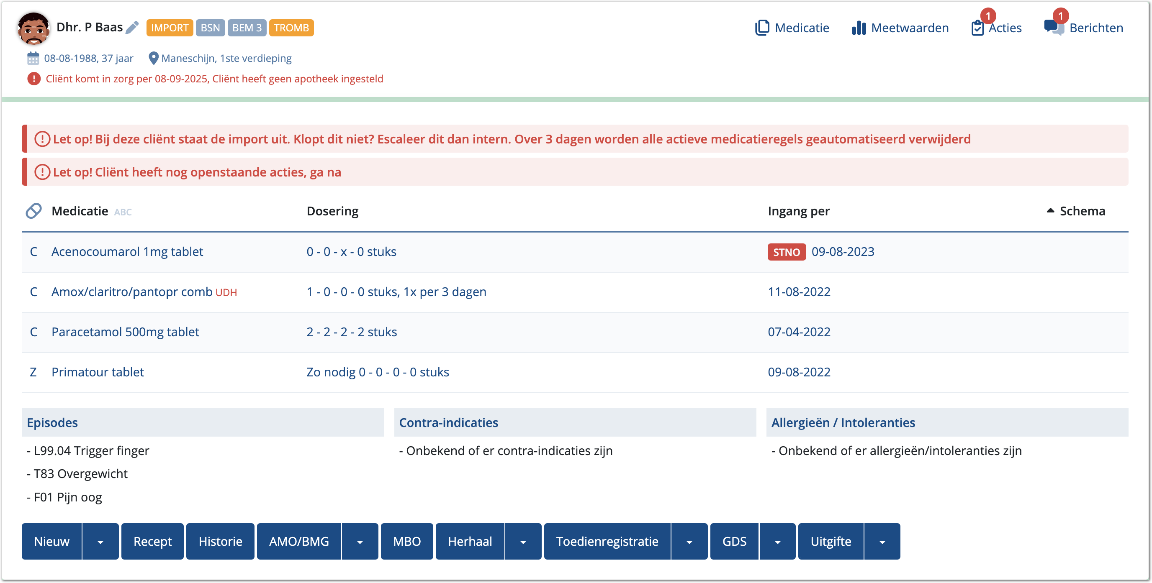Click the Recept button
This screenshot has width=1152, height=583.
pyautogui.click(x=152, y=542)
